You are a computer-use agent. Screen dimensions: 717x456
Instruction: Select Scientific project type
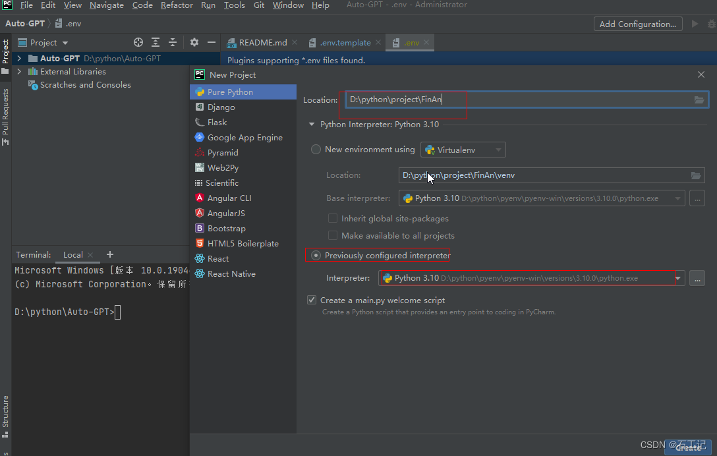click(243, 183)
